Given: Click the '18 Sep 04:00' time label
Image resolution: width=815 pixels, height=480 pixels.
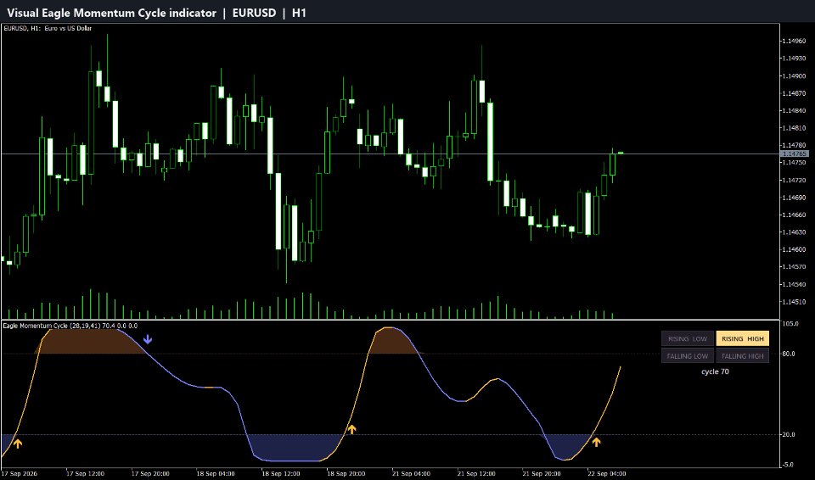Looking at the screenshot, I should point(216,474).
